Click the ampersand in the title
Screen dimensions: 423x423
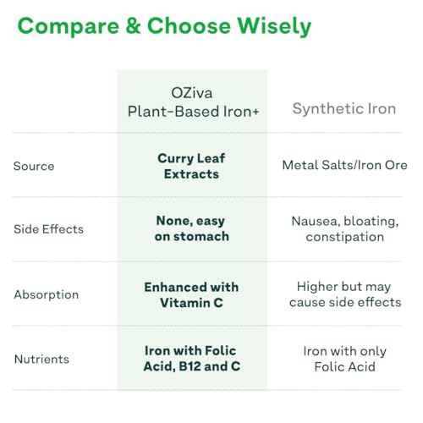(133, 25)
